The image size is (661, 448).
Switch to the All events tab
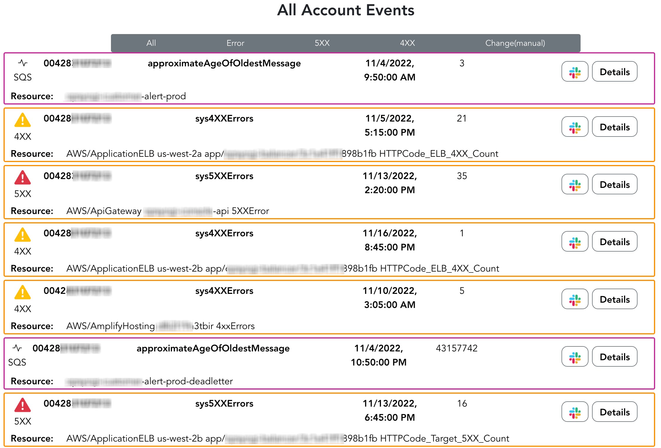point(151,43)
